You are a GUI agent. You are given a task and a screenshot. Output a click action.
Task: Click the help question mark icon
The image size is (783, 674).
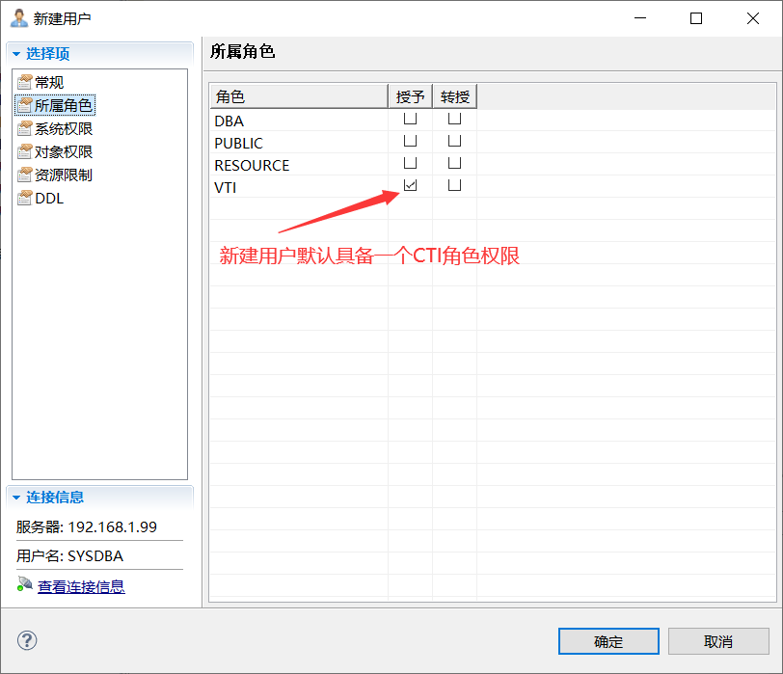28,640
